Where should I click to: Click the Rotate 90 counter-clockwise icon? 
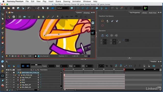(x=116, y=36)
